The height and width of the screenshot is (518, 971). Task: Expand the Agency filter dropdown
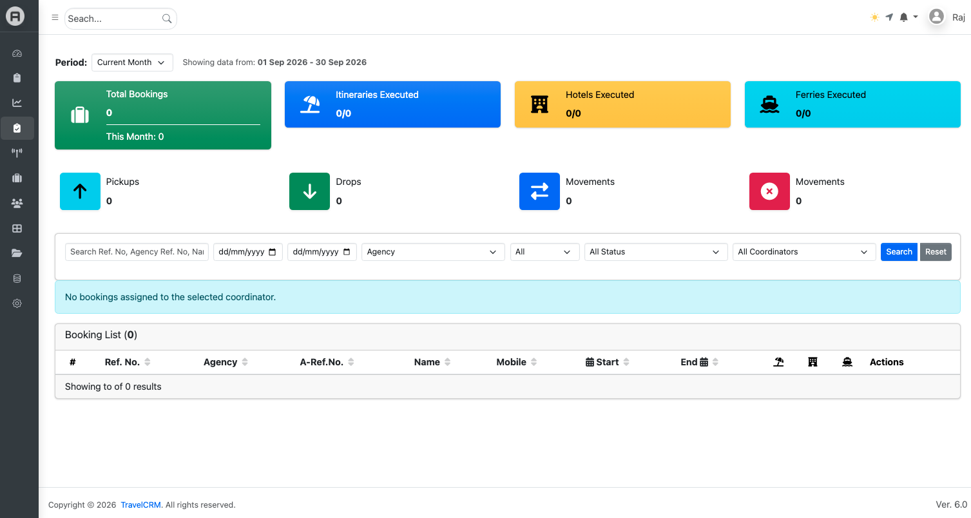pyautogui.click(x=433, y=252)
